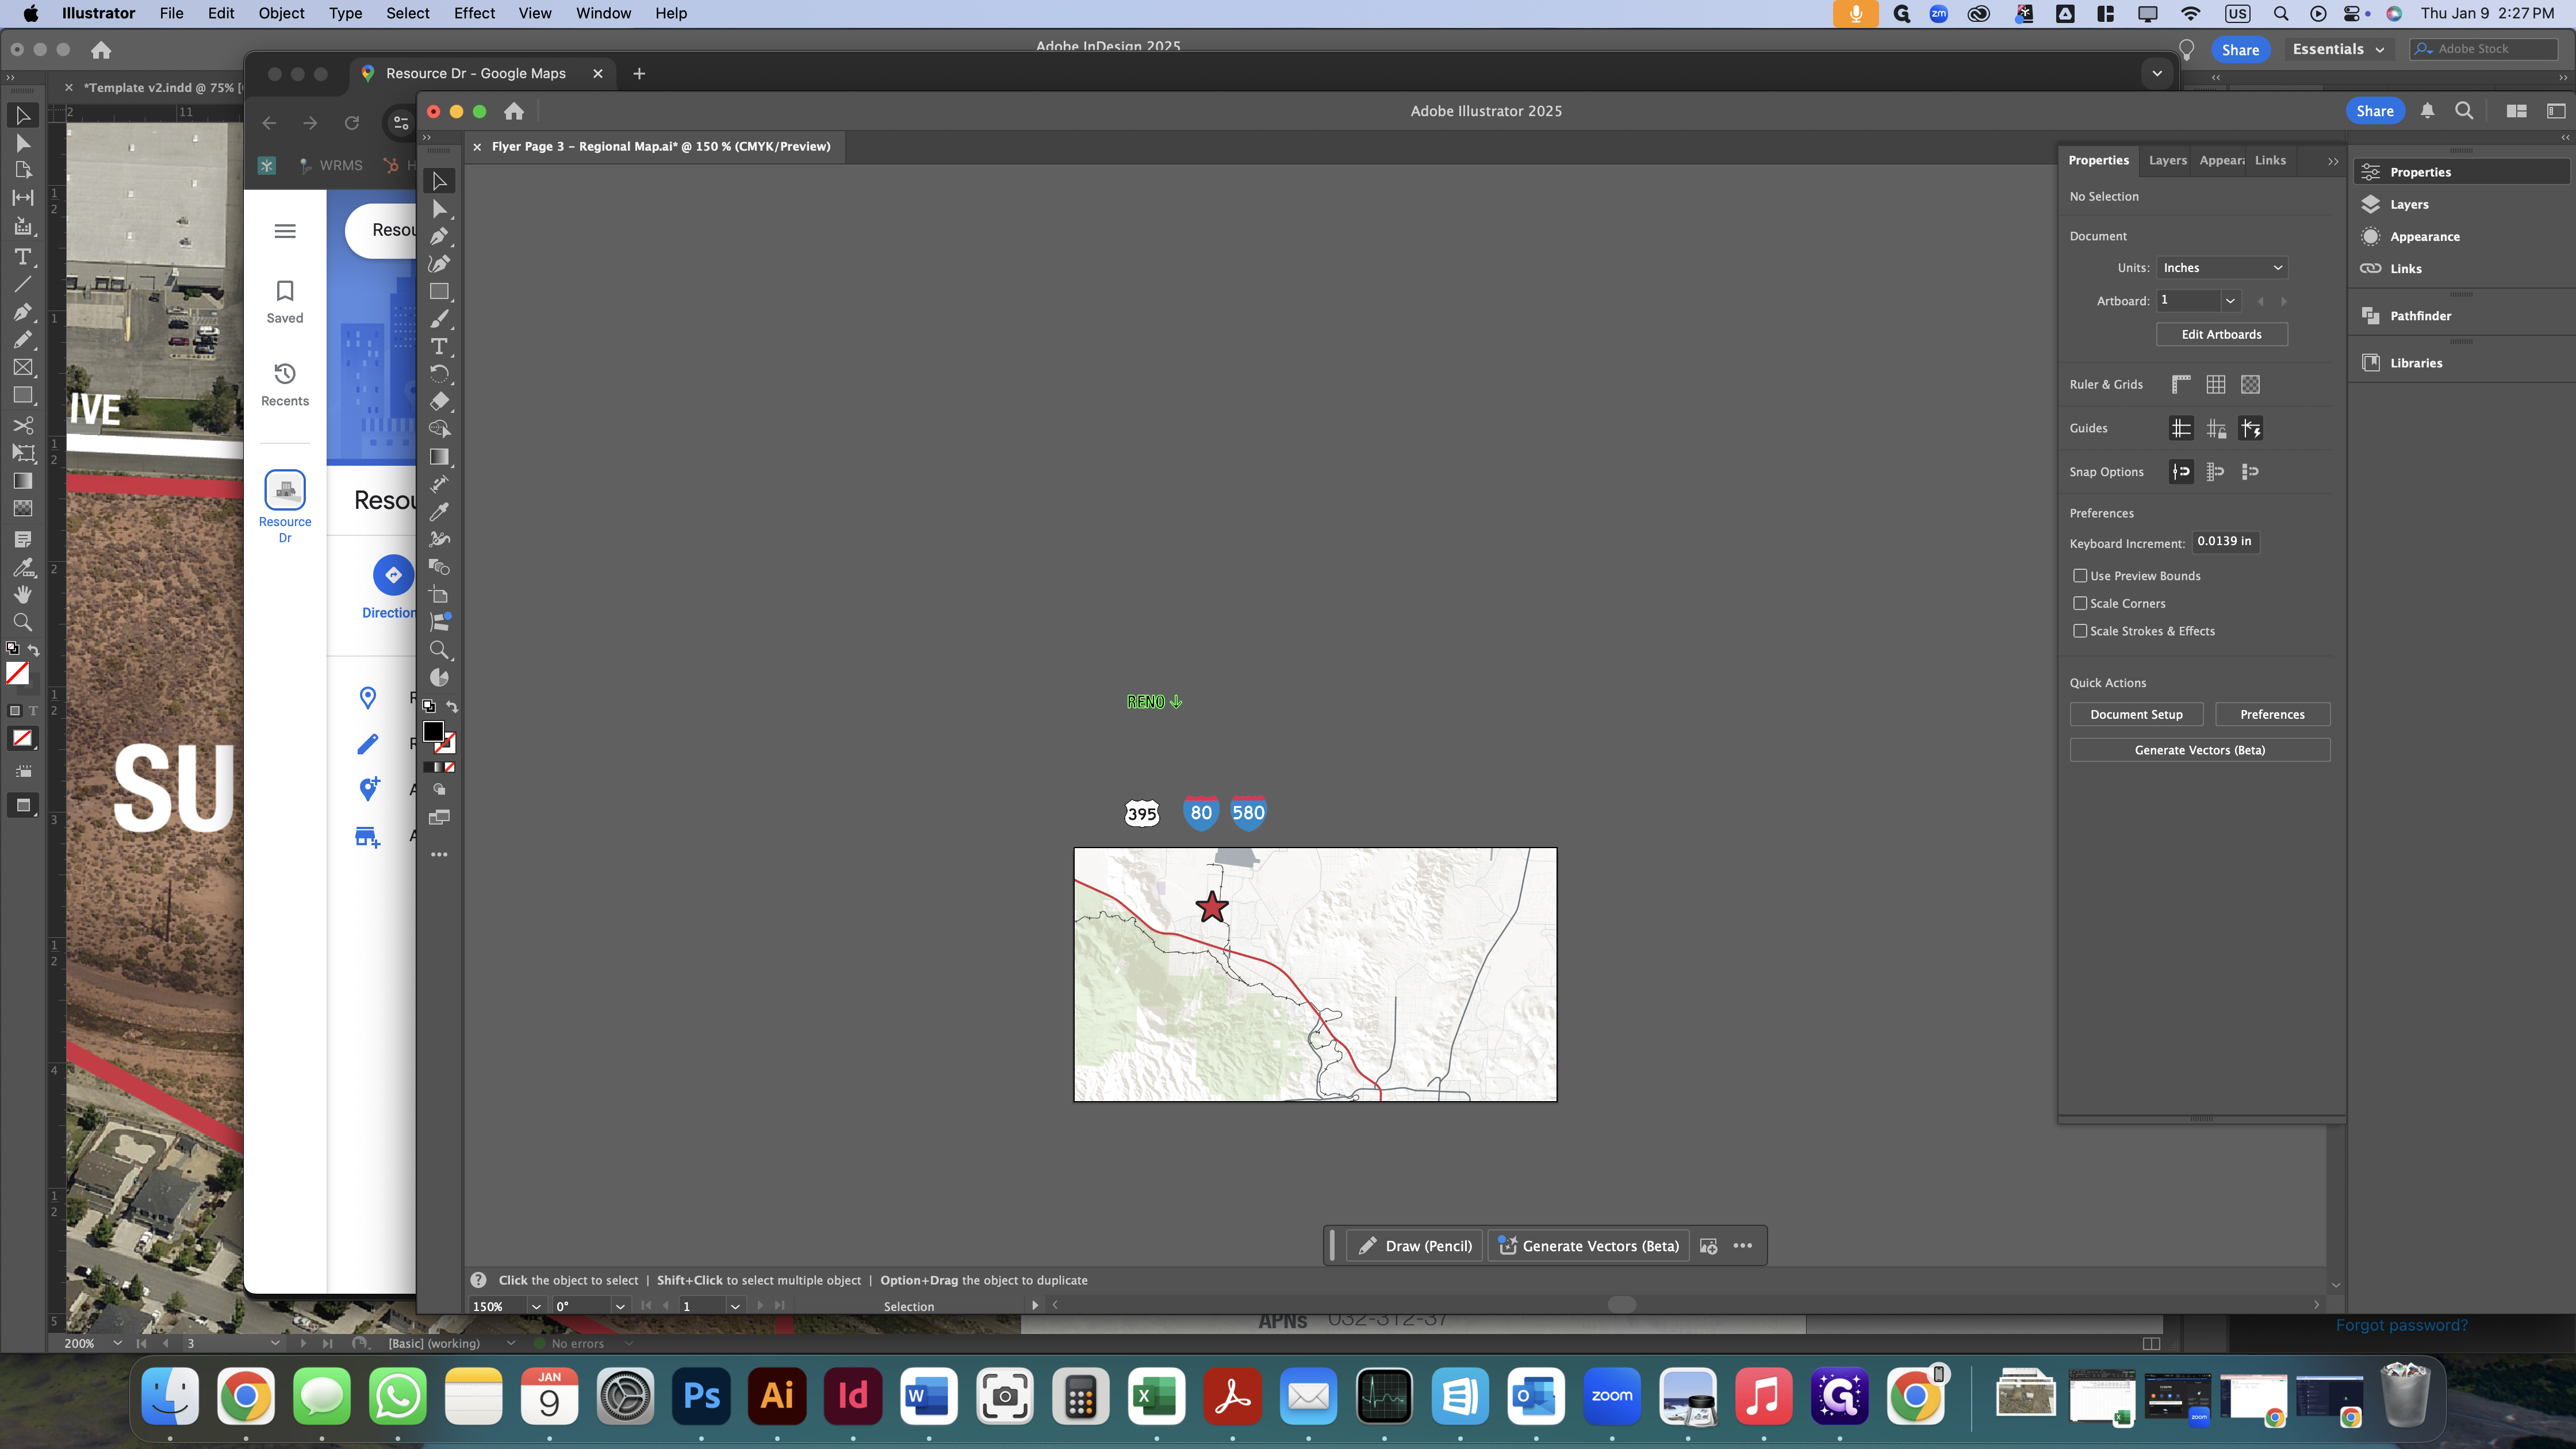Enable Use Preview Bounds checkbox
Image resolution: width=2576 pixels, height=1449 pixels.
pos(2080,575)
